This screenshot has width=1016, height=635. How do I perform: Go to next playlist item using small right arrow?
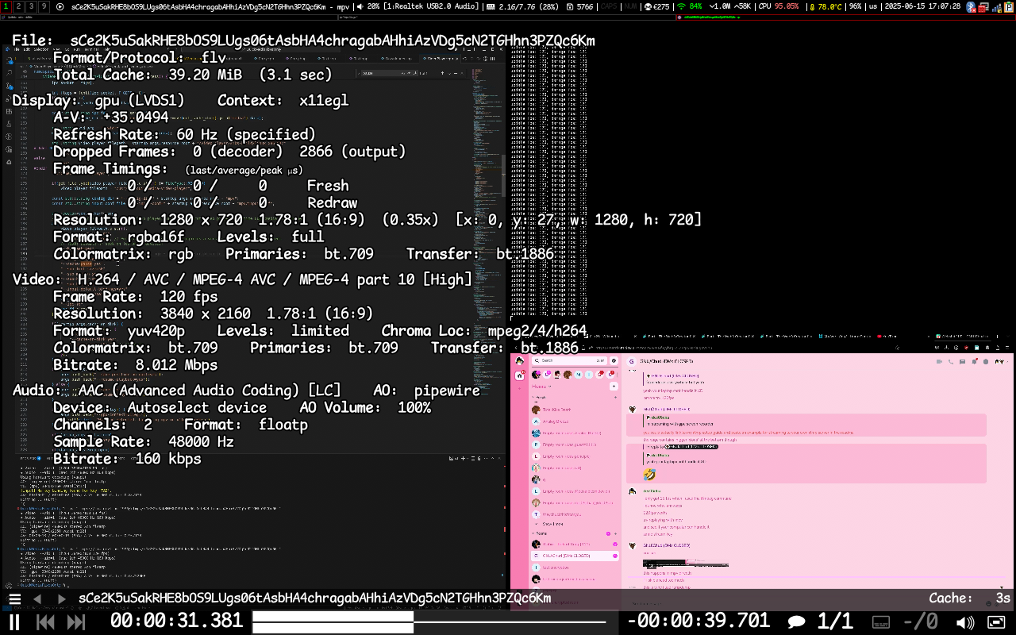[62, 599]
